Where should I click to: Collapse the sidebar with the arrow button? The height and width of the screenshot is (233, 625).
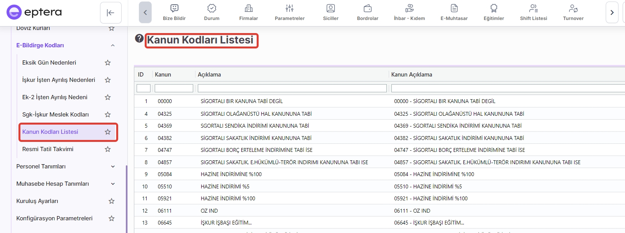pyautogui.click(x=111, y=13)
